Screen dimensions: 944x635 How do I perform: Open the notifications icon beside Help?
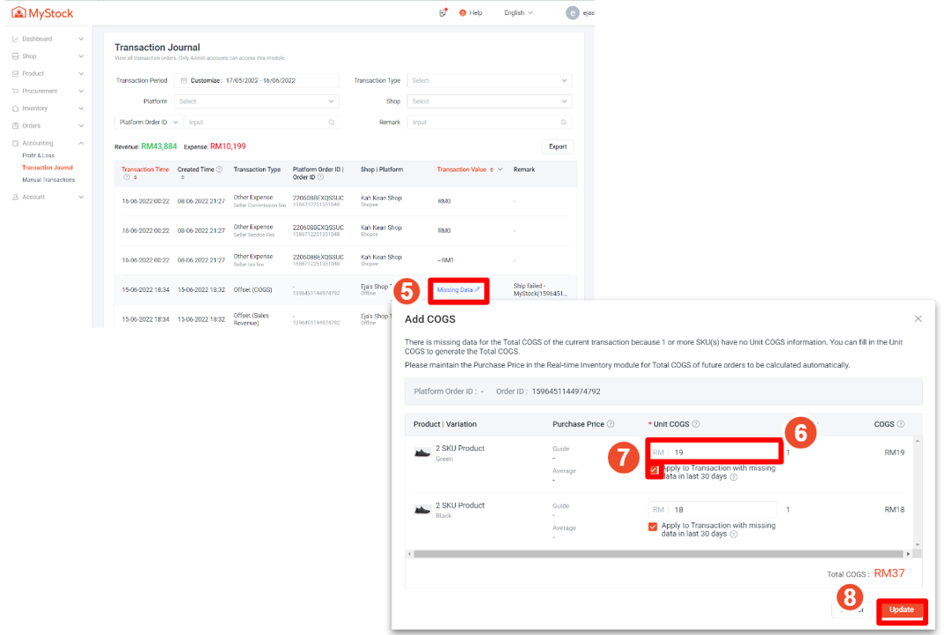tap(443, 13)
